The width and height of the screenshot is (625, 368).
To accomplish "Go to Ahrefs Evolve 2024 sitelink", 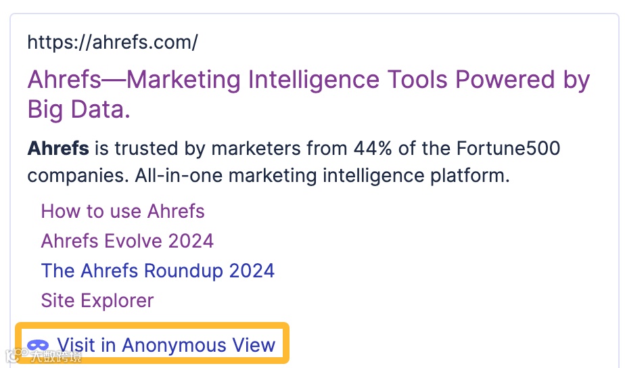I will coord(127,241).
